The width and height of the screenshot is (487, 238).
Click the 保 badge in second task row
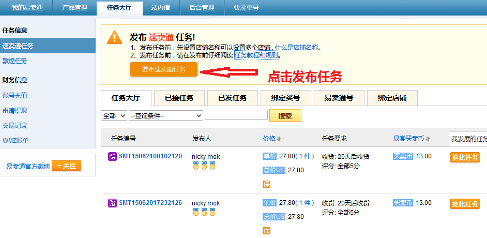[x=266, y=230]
